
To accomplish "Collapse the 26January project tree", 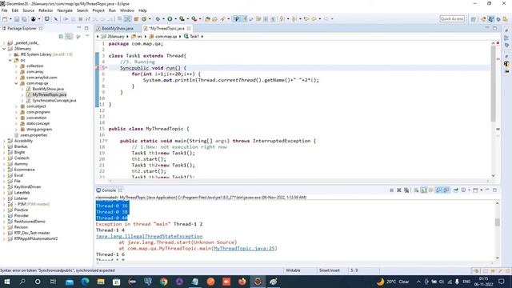I will tap(4, 49).
